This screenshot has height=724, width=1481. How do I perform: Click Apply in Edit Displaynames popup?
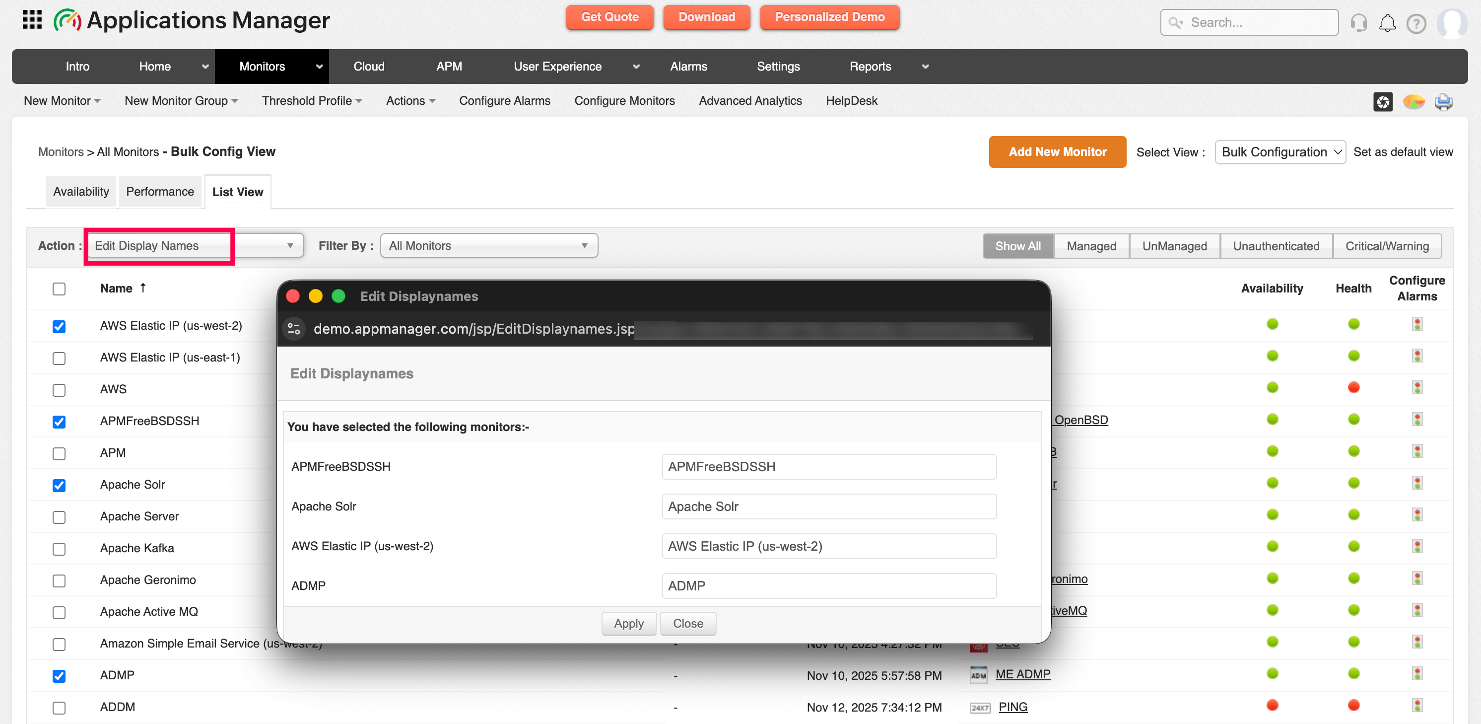(628, 623)
